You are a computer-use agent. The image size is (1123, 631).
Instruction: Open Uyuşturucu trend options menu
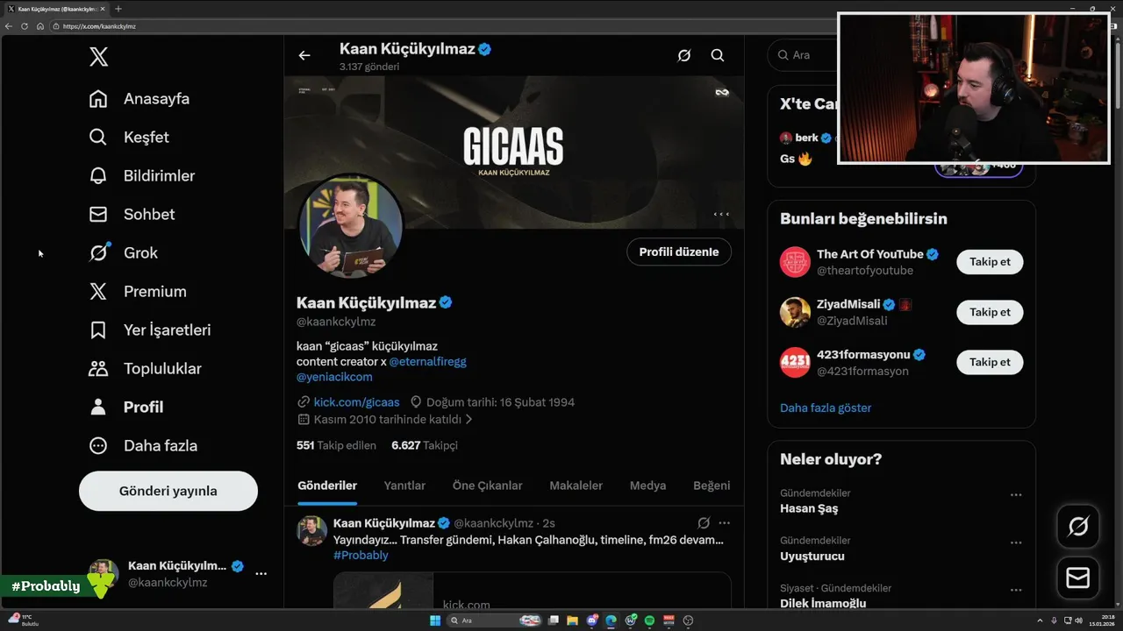pyautogui.click(x=1016, y=542)
